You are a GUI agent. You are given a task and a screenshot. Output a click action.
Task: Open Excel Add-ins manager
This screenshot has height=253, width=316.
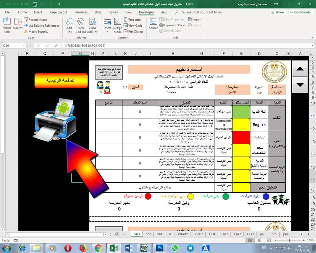point(81,25)
